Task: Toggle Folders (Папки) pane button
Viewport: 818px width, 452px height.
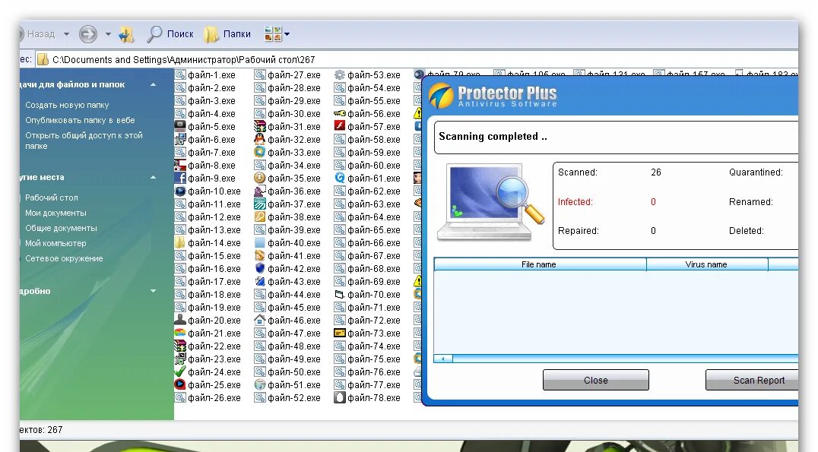Action: pos(227,34)
